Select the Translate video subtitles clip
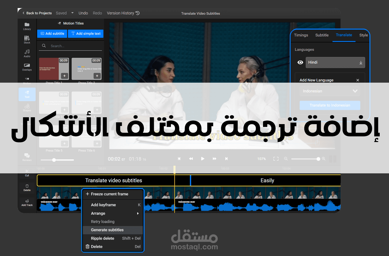389x256 pixels. pyautogui.click(x=114, y=181)
